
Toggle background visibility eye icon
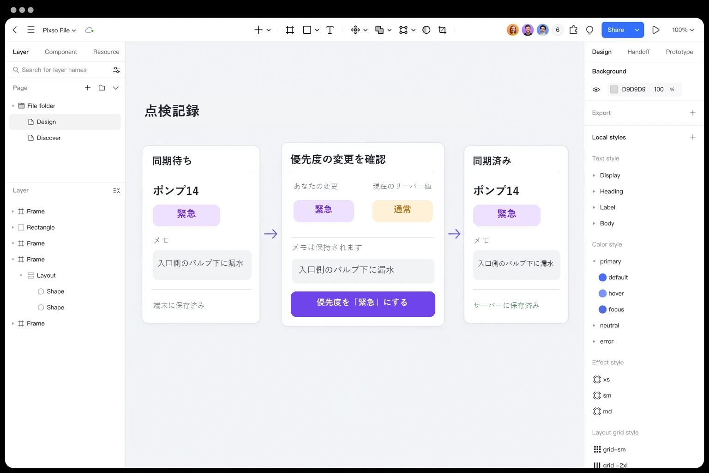click(x=596, y=90)
